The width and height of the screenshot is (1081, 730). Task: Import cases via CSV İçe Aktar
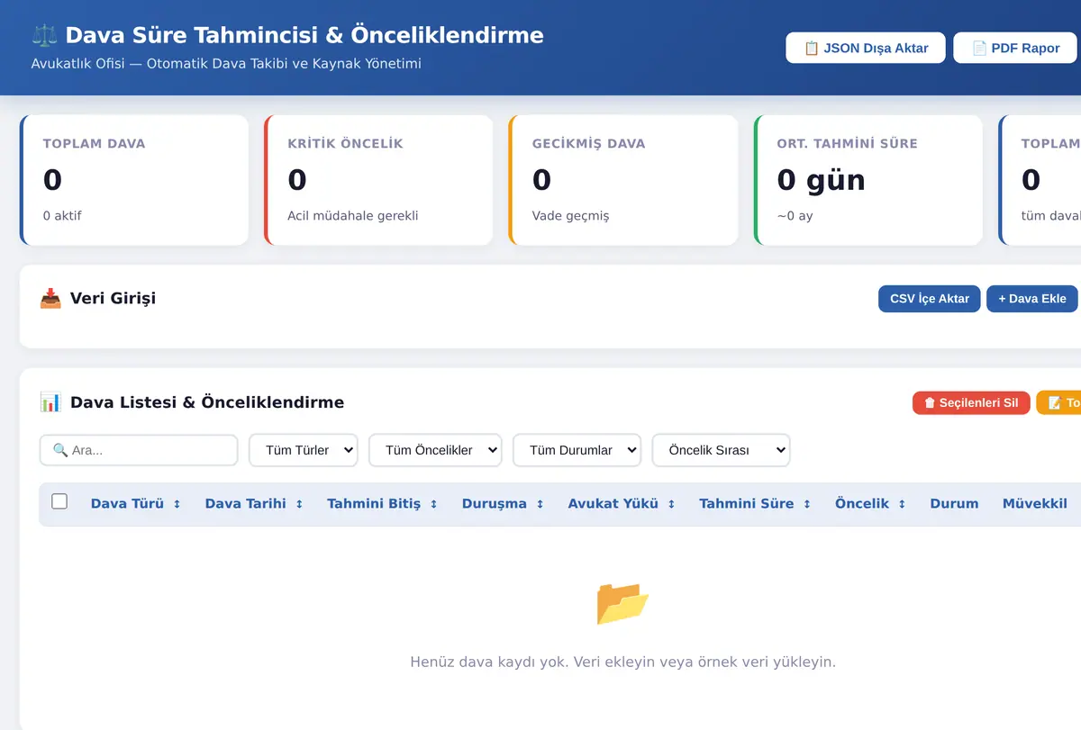coord(930,299)
